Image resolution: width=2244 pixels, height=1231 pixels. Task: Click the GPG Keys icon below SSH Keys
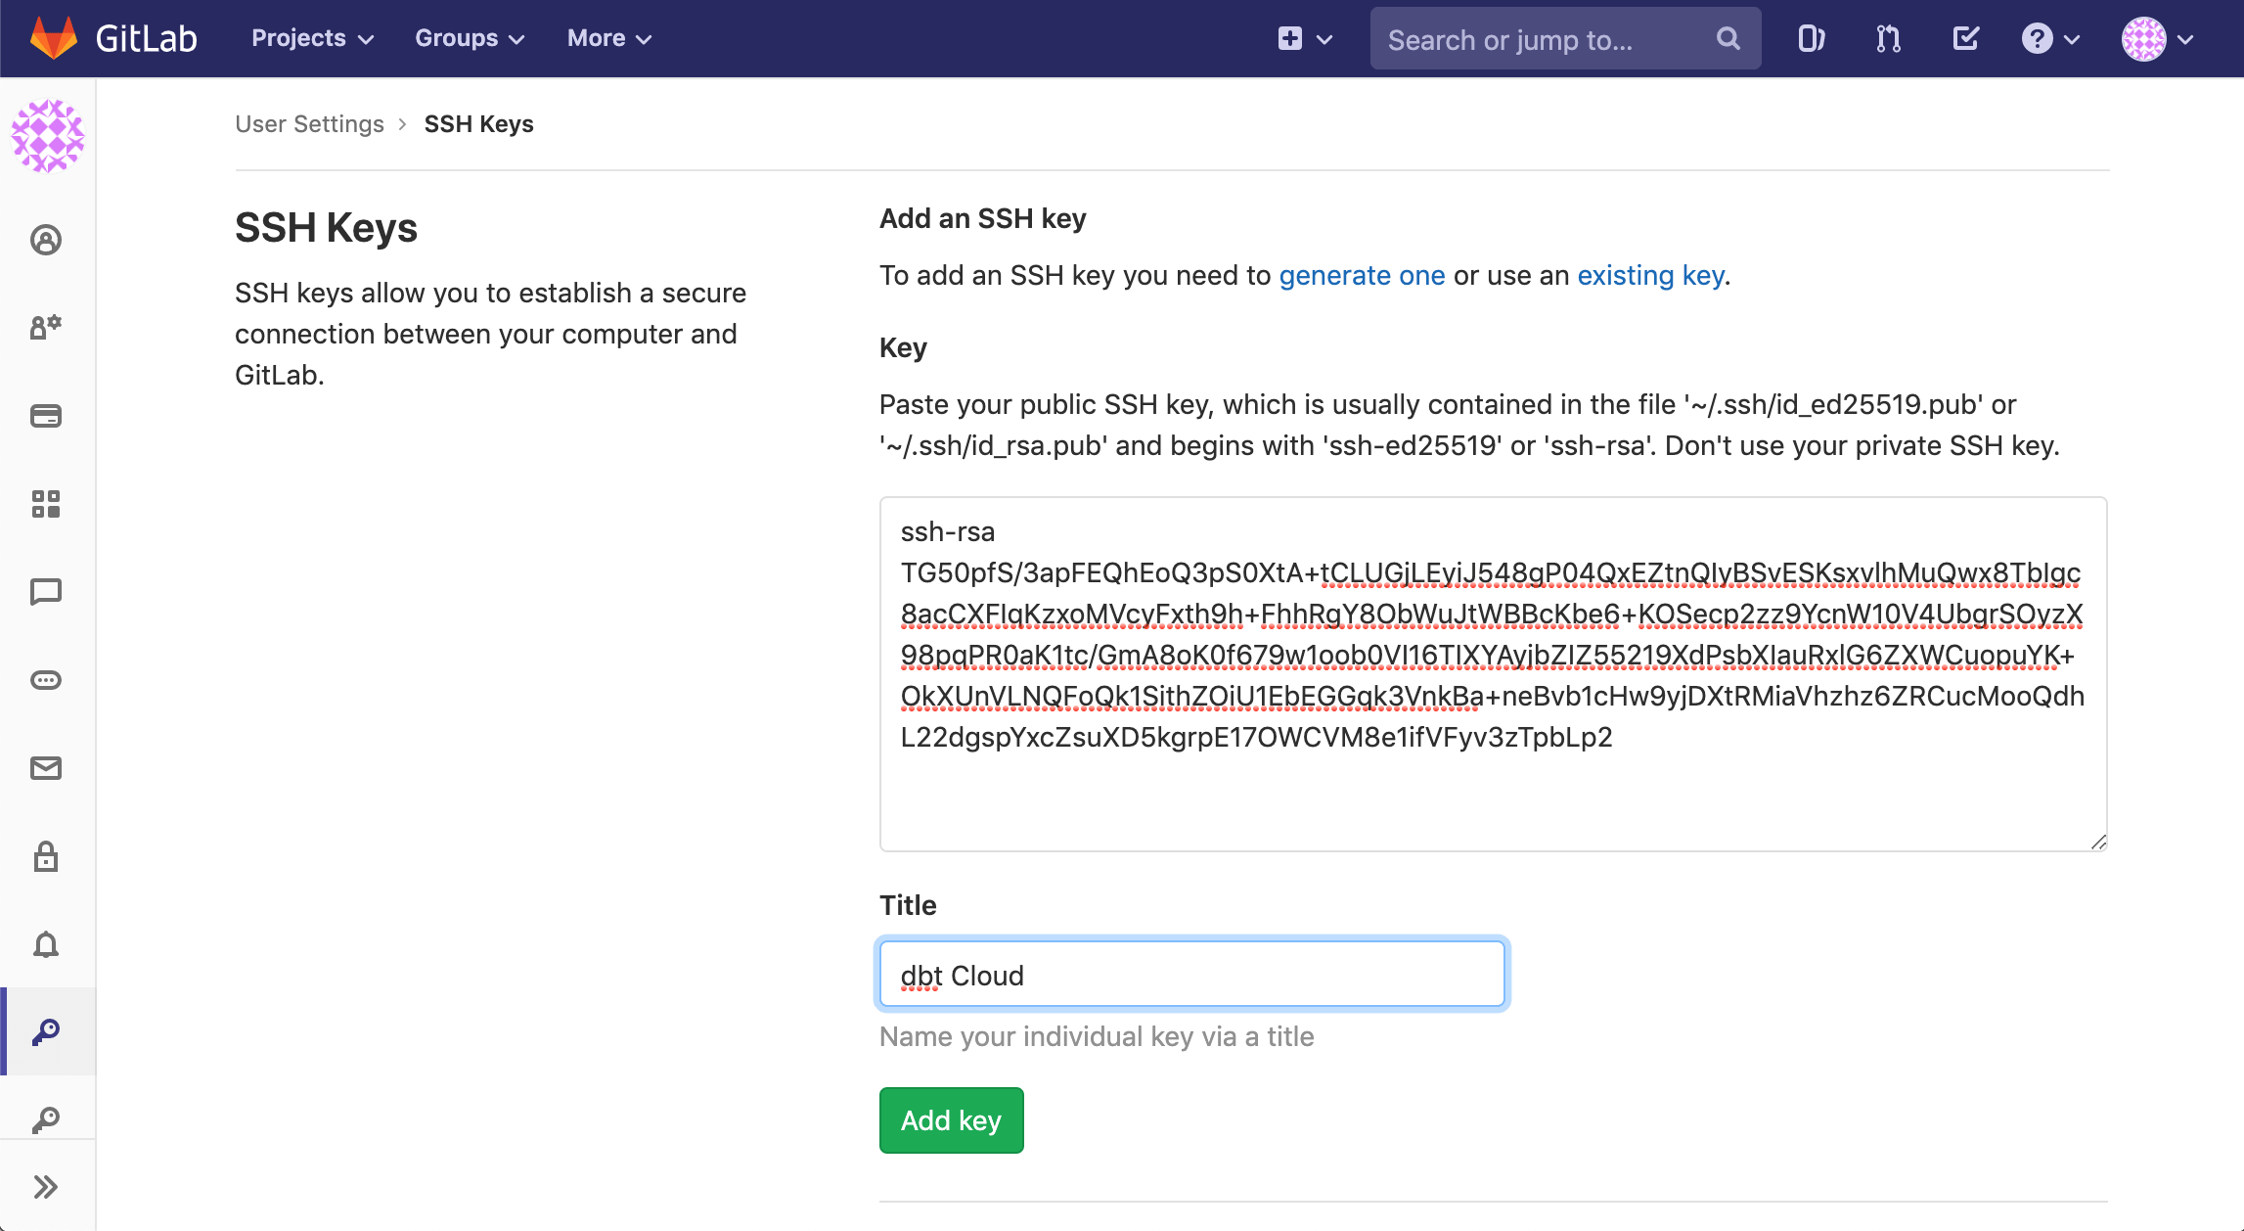[x=47, y=1117]
